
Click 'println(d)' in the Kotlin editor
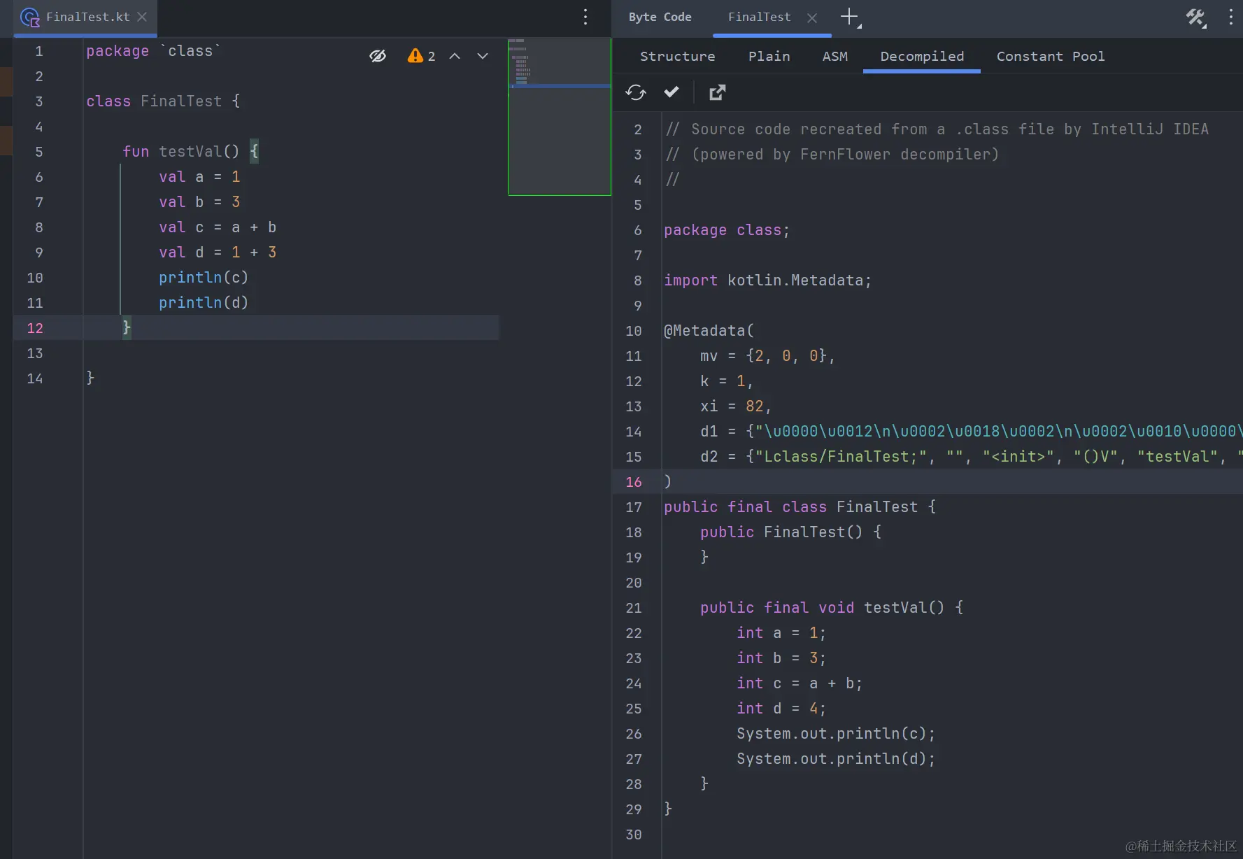(x=204, y=303)
